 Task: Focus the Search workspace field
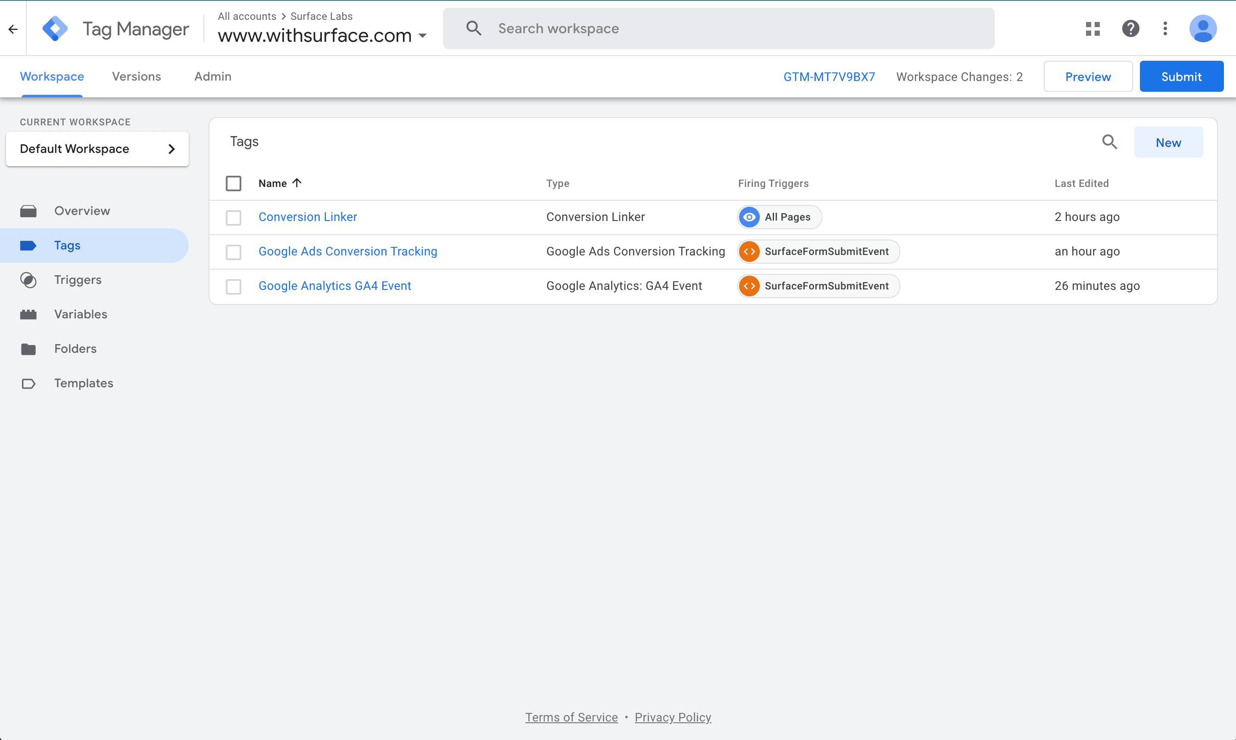click(718, 28)
